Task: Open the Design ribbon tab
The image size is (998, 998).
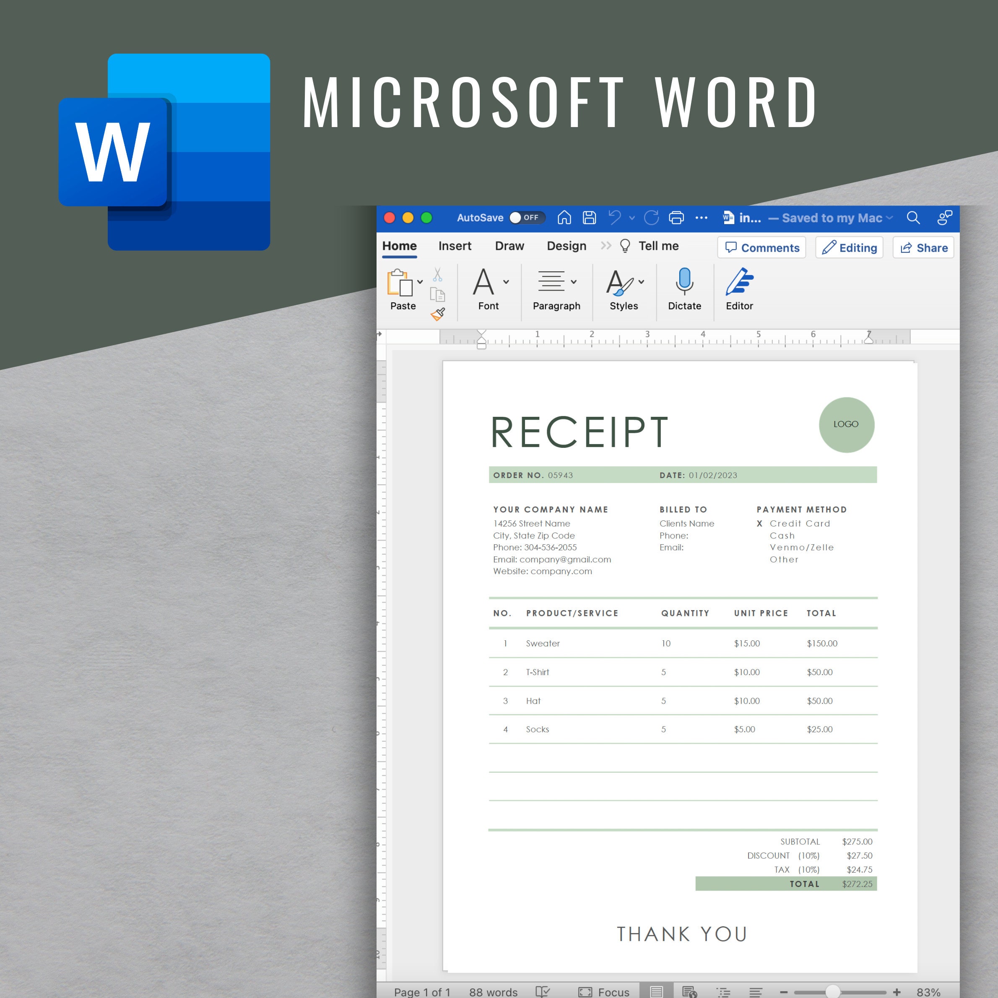Action: click(567, 246)
